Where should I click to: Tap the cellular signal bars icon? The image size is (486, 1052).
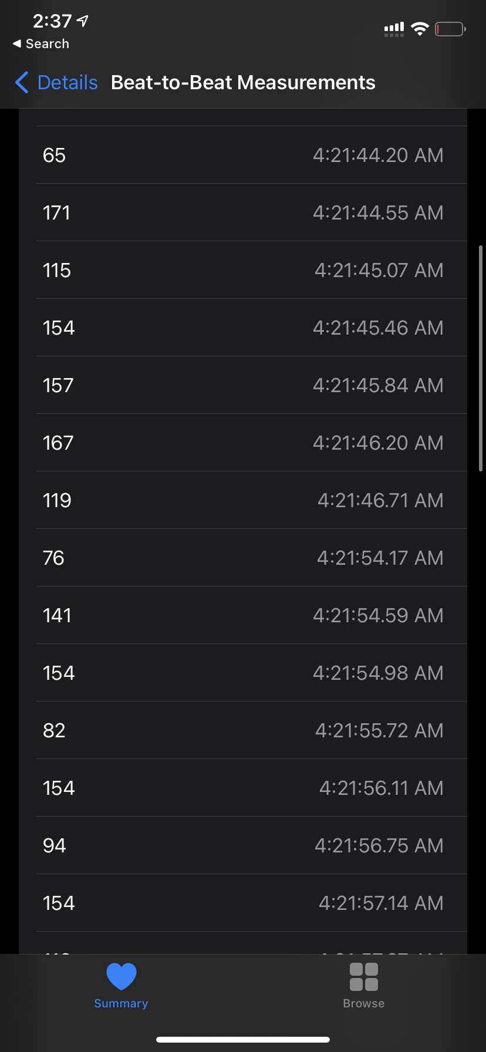(394, 29)
